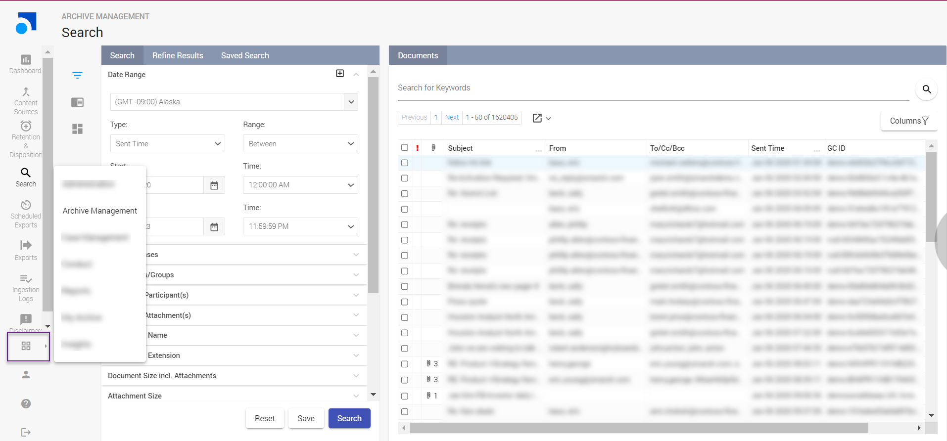Expand the Attachment(s) section
This screenshot has height=441, width=947.
pyautogui.click(x=356, y=315)
